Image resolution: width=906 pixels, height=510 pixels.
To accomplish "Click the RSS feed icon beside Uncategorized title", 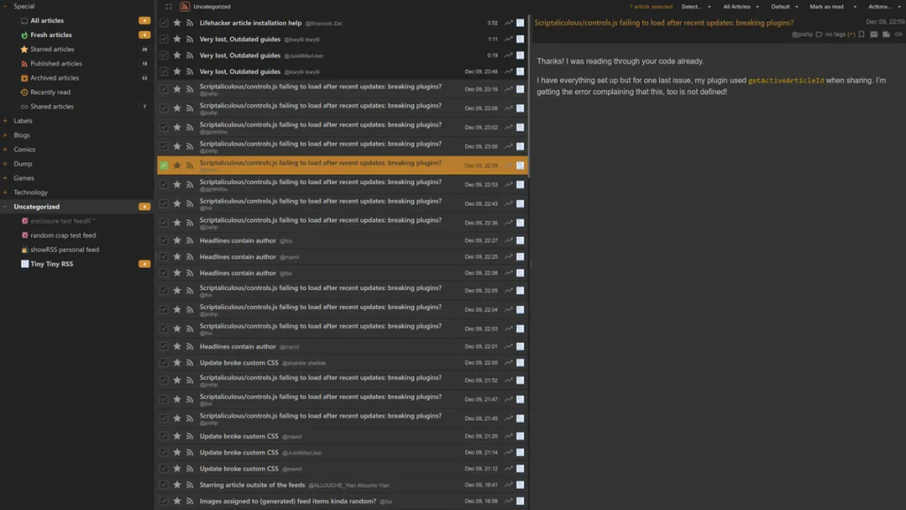I will pos(185,6).
